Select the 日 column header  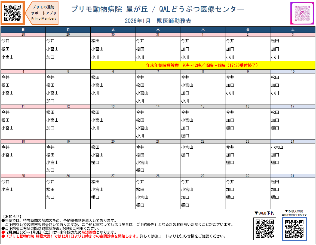coord(23,30)
